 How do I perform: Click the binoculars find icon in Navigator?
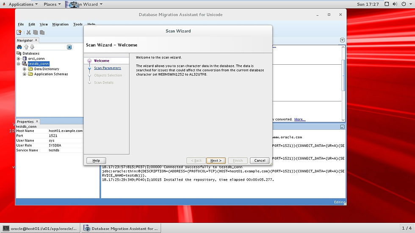[19, 47]
